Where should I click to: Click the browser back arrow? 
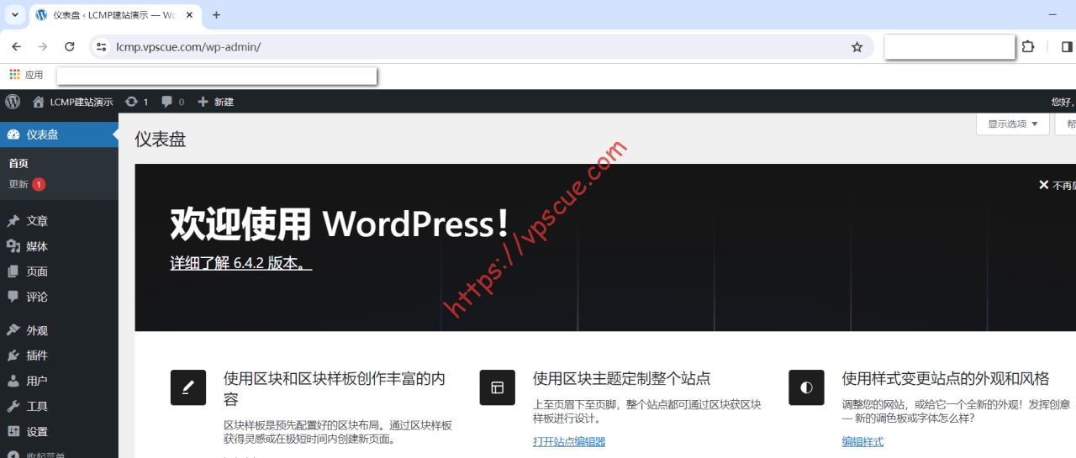16,47
